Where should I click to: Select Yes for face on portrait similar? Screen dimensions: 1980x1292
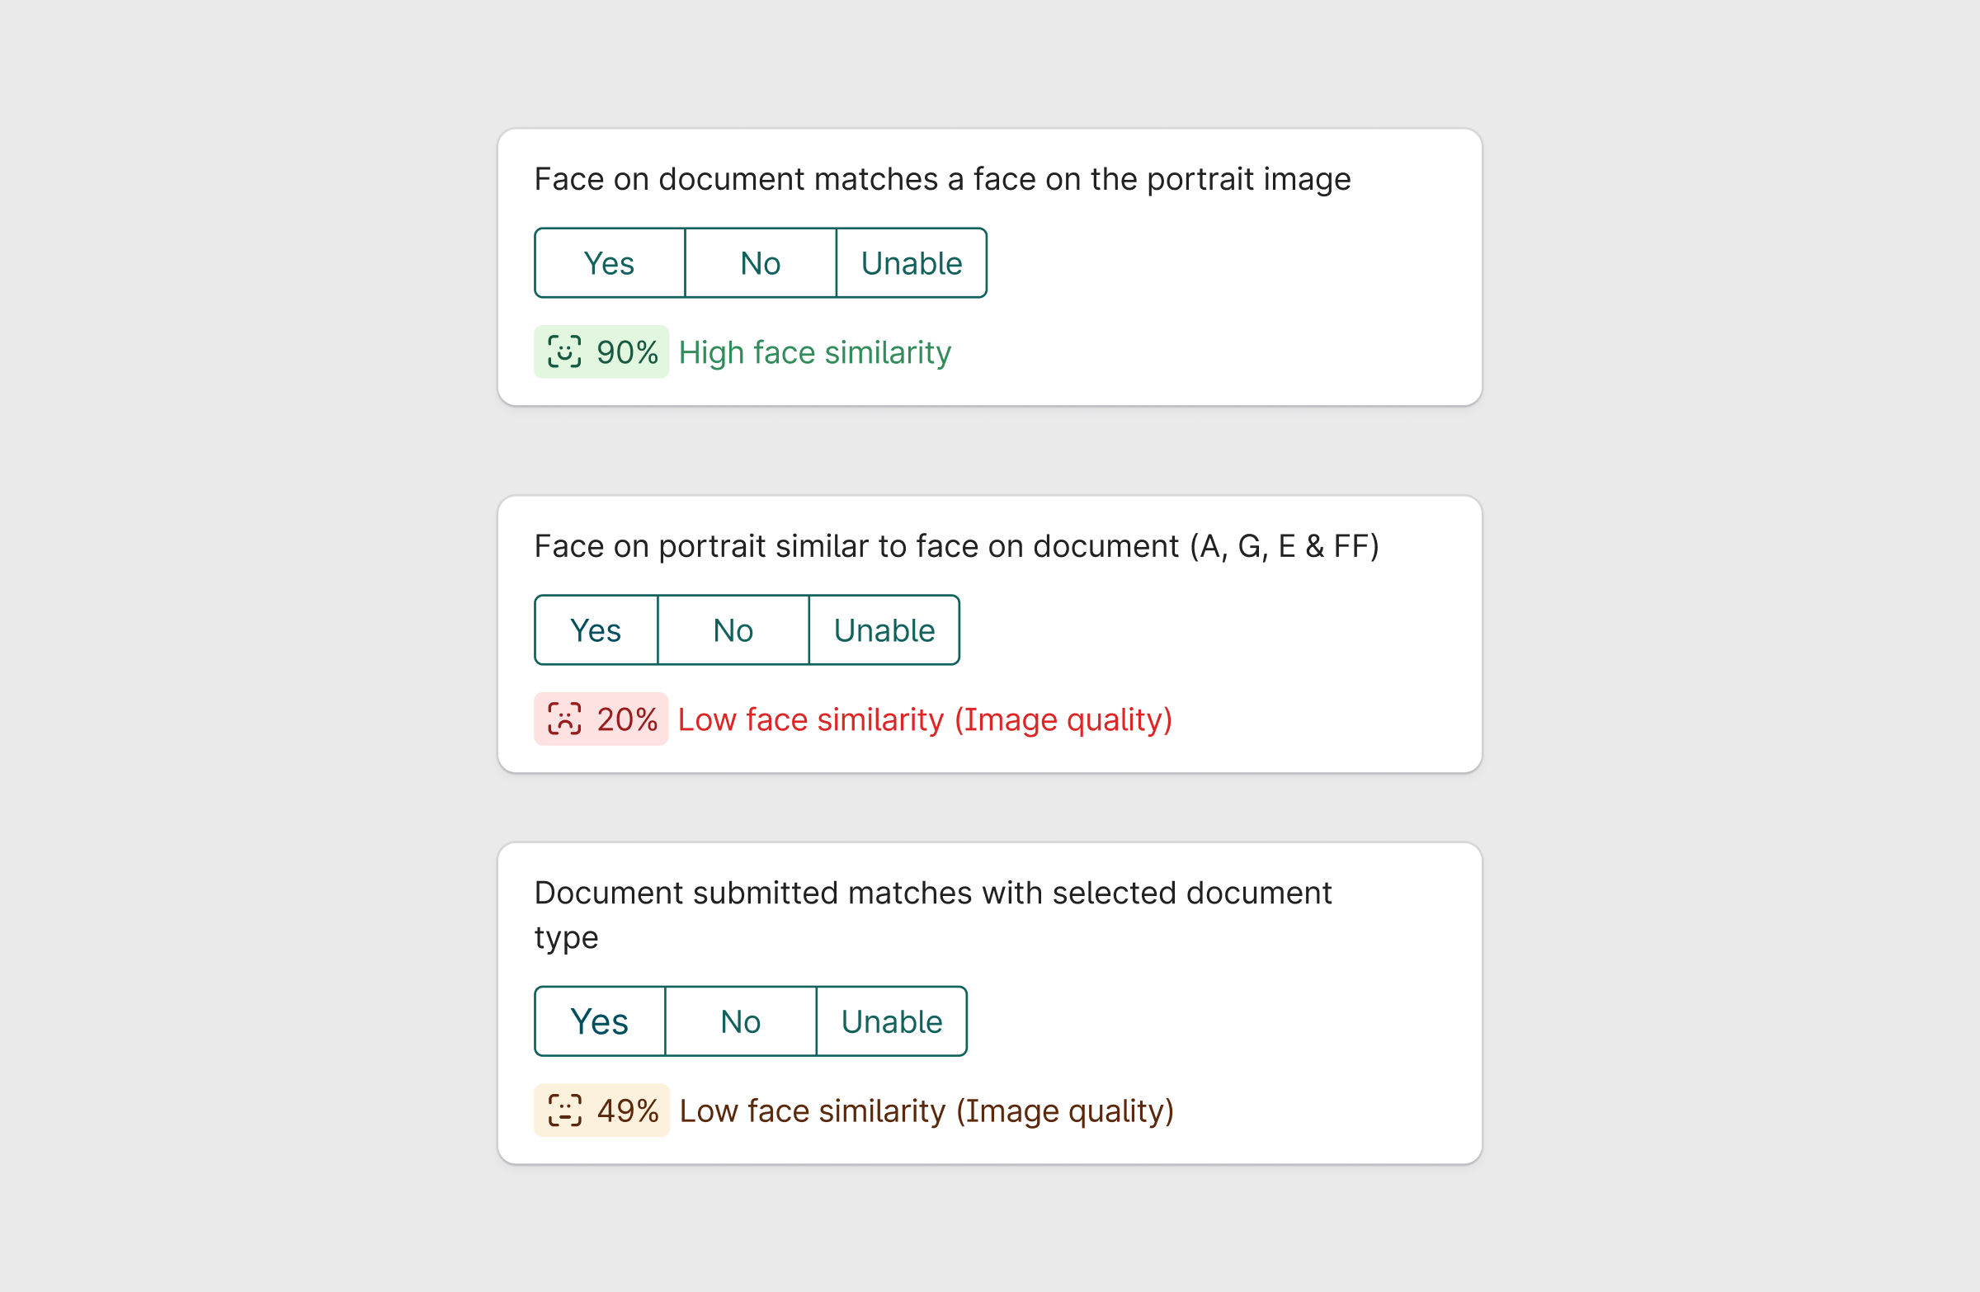596,629
